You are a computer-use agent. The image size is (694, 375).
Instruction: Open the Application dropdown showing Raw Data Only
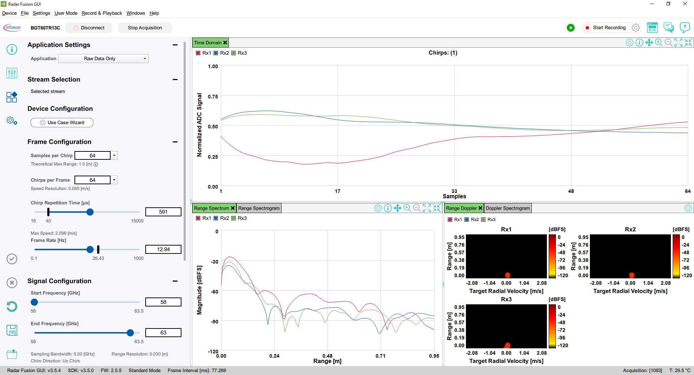[103, 58]
